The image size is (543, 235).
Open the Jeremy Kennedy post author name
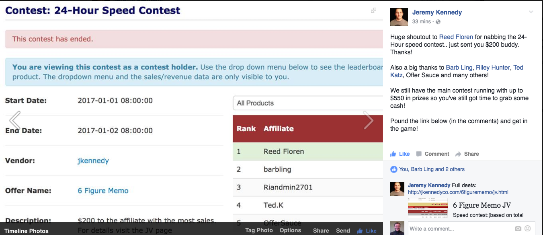[437, 12]
